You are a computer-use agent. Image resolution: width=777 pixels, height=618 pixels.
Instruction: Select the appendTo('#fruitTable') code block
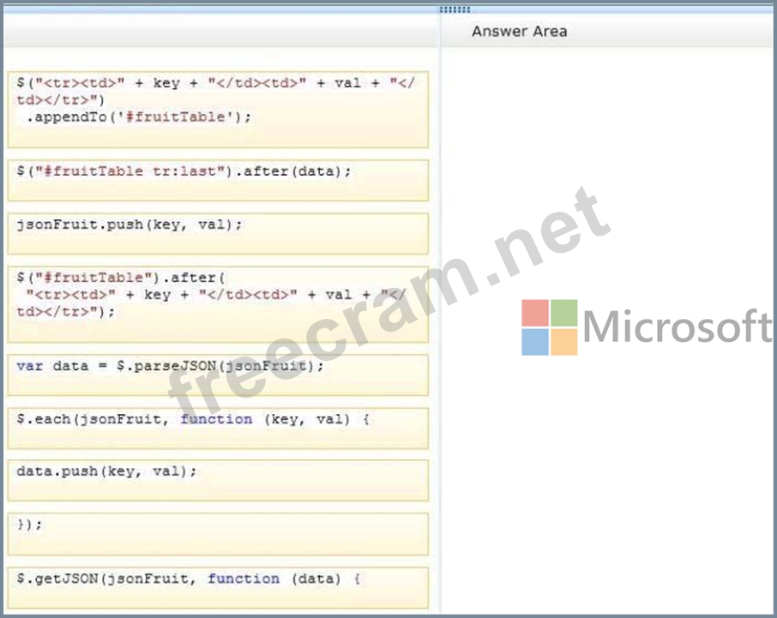pyautogui.click(x=218, y=110)
